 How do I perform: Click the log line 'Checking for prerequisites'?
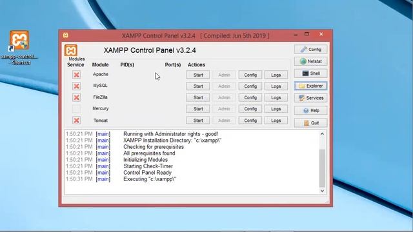(154, 147)
